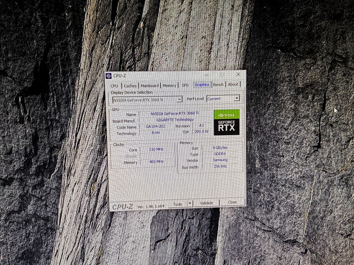The width and height of the screenshot is (354, 265).
Task: Click the GIGABYTE Technology board manufacturer value
Action: 175,120
